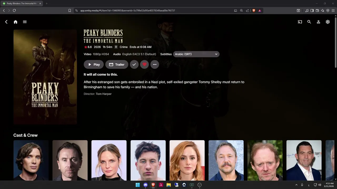Open the Windows Start menu
Screen dimensions: 337x189
click(138, 185)
